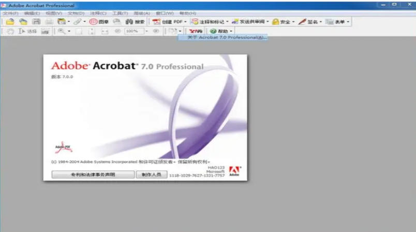Click the Organizer icon
Image resolution: width=416 pixels, height=232 pixels.
tap(62, 22)
